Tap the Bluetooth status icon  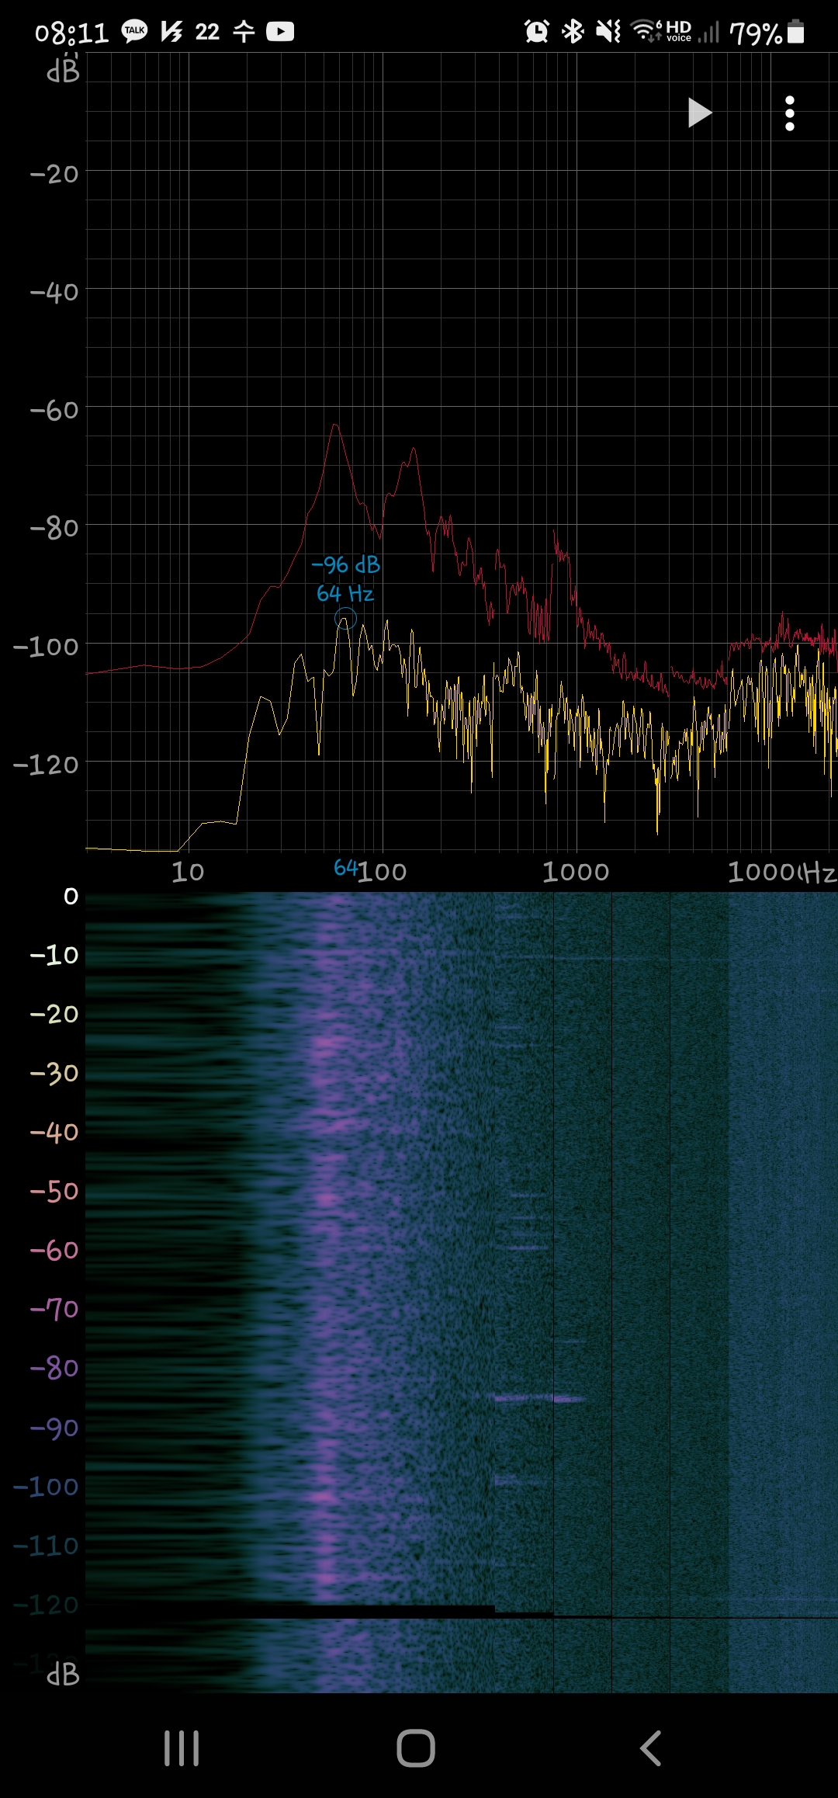(573, 31)
